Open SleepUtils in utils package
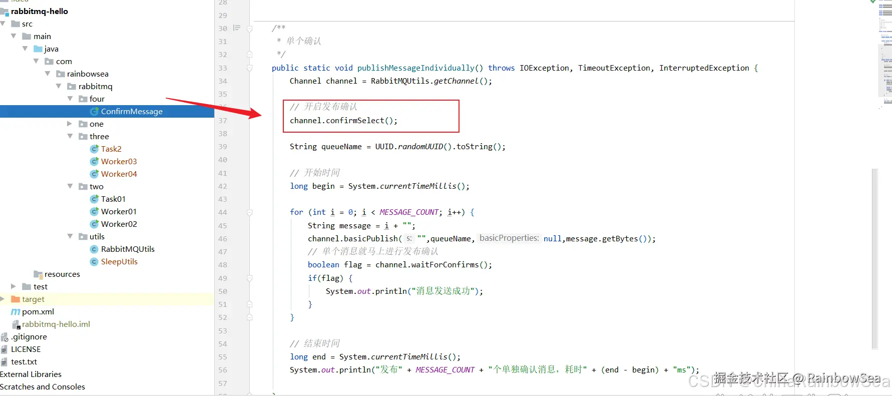The image size is (892, 396). 119,261
